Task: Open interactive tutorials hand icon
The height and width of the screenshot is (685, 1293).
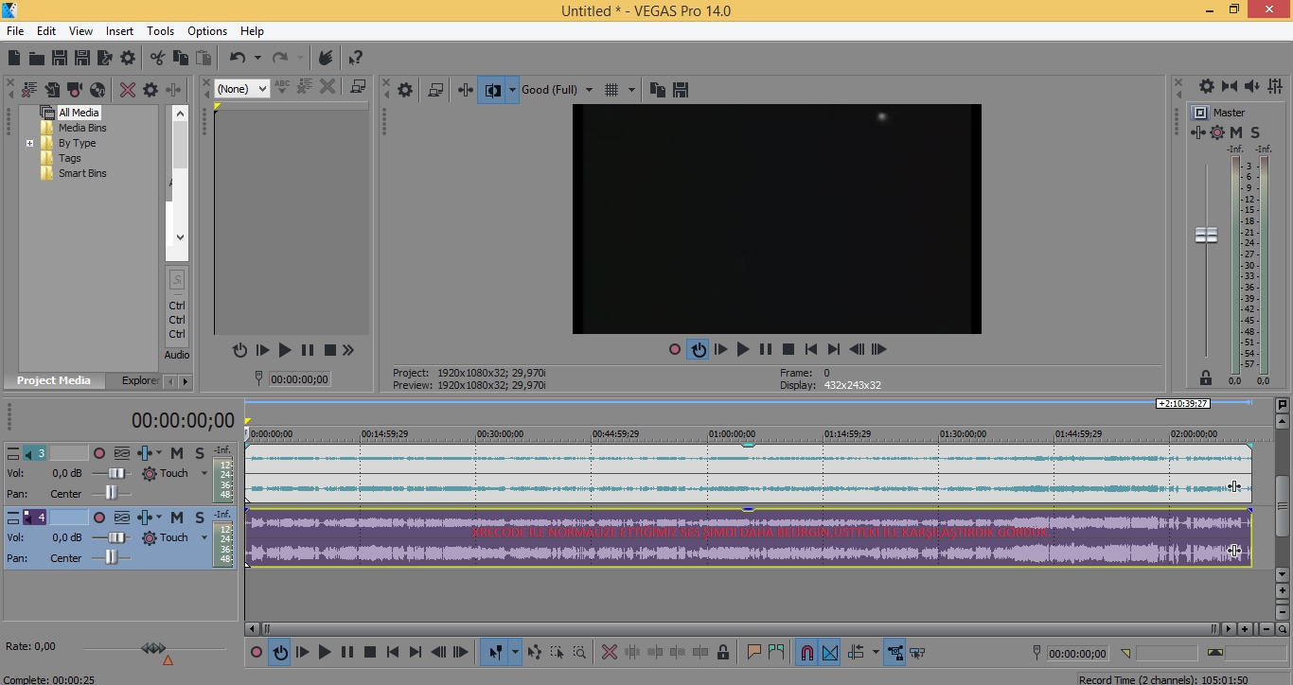Action: [x=325, y=58]
